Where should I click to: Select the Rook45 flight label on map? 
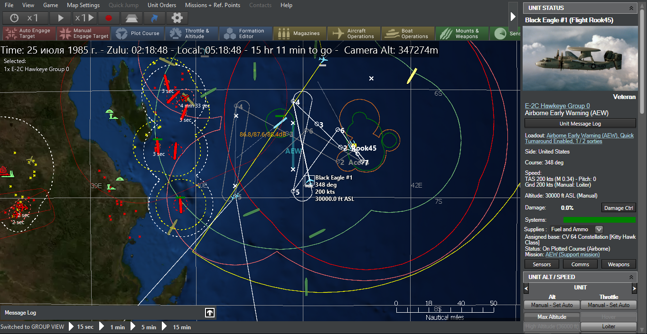coord(365,148)
